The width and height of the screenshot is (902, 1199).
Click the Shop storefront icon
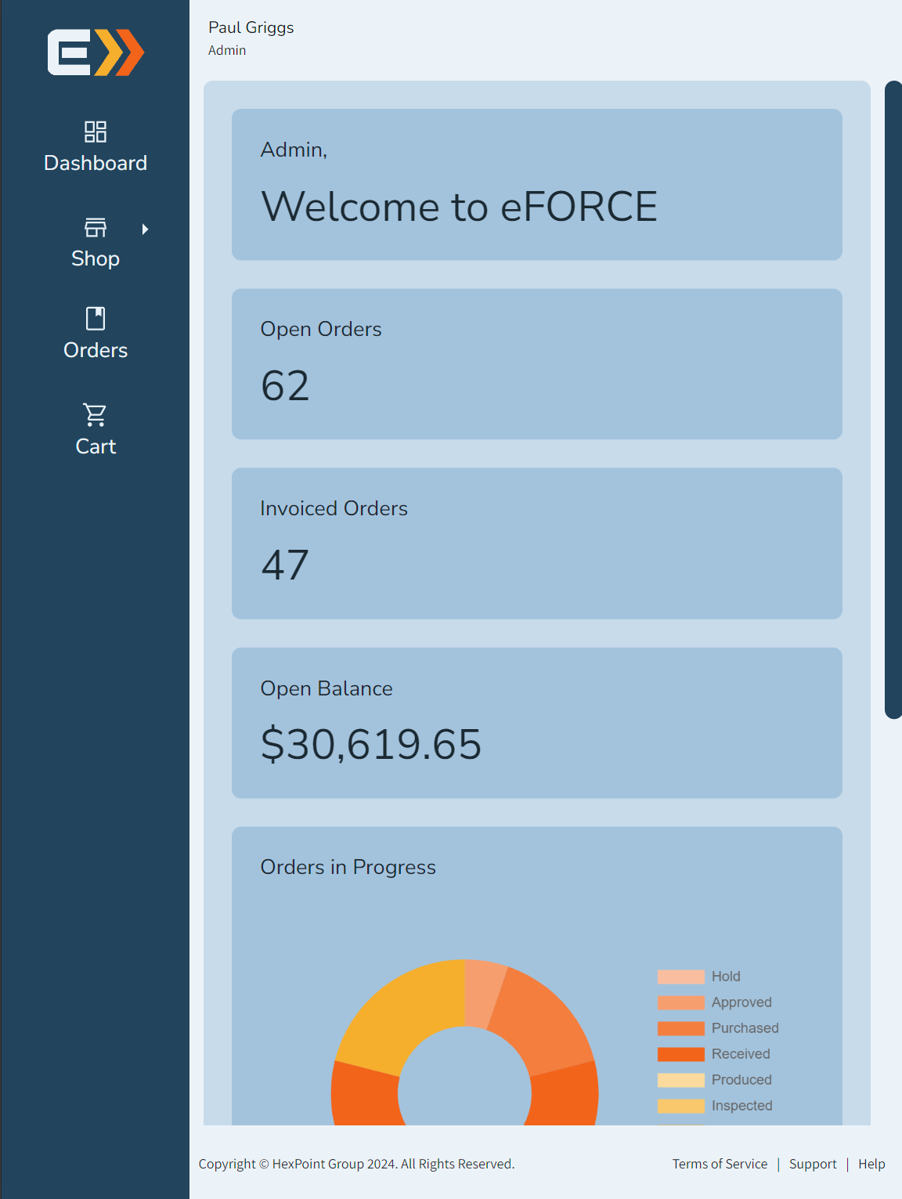[x=96, y=228]
